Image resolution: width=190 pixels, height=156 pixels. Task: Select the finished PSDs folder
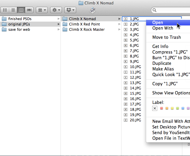(20, 19)
